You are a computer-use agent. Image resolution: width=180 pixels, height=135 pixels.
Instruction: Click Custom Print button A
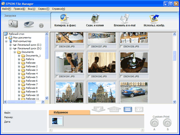pos(154,123)
